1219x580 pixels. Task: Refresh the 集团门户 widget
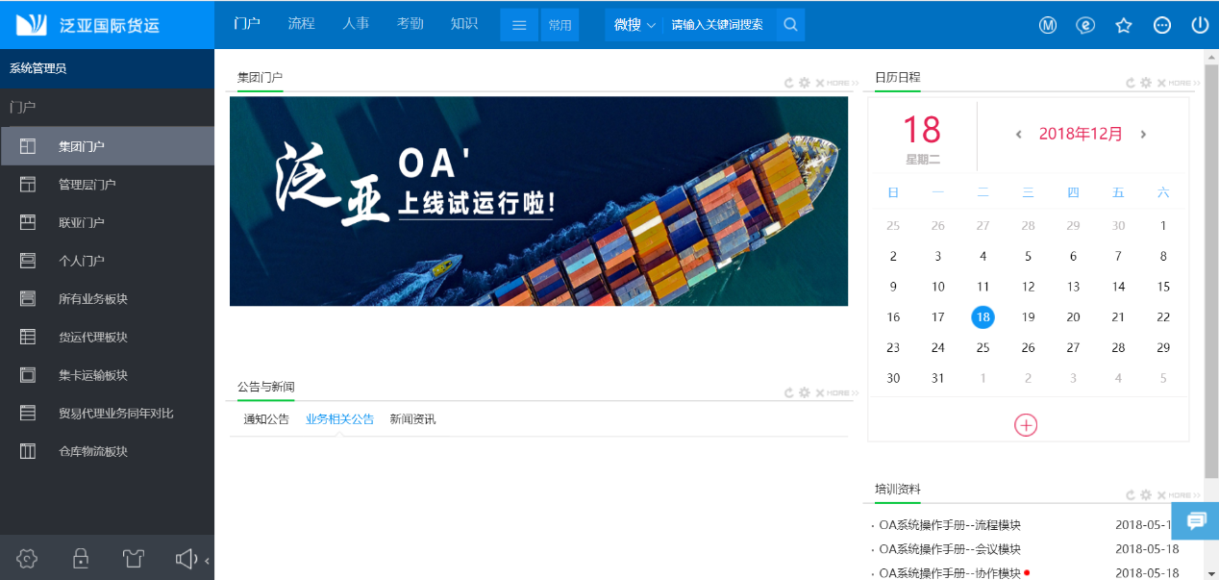pyautogui.click(x=790, y=83)
